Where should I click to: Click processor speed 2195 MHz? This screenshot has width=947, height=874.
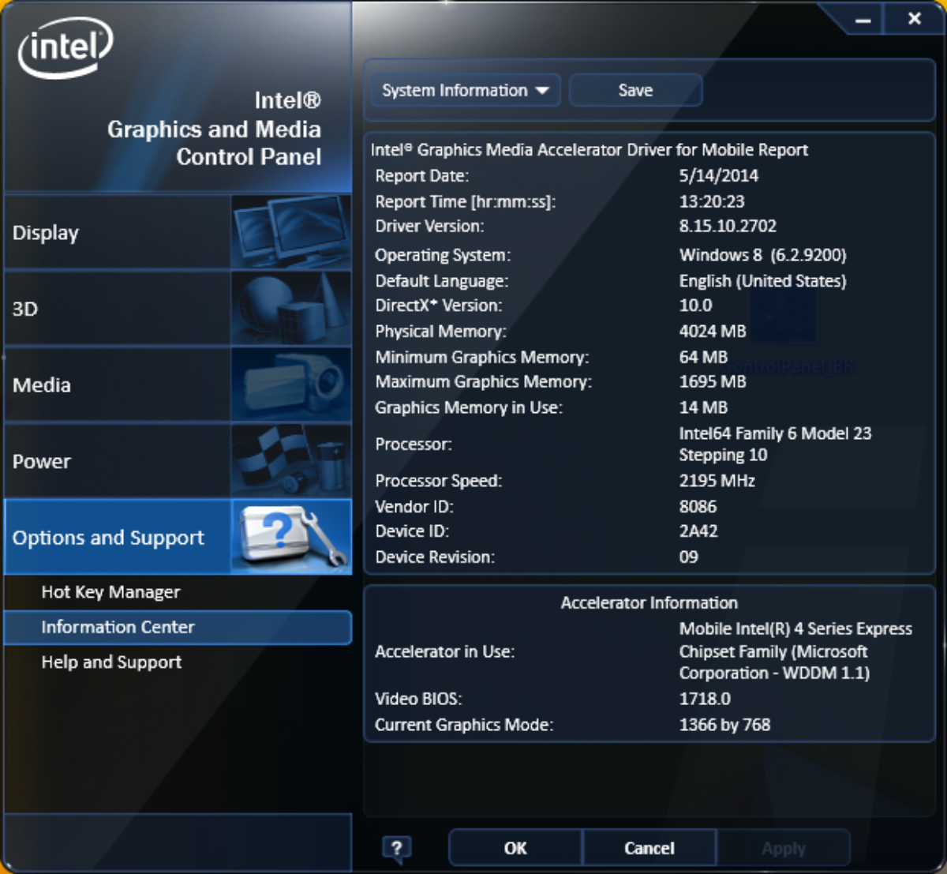[x=717, y=481]
